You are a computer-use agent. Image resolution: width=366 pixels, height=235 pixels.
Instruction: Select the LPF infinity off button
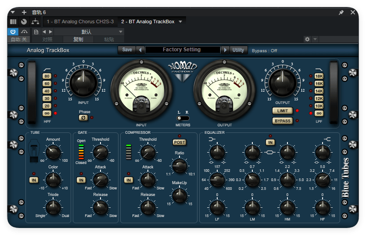[319, 113]
